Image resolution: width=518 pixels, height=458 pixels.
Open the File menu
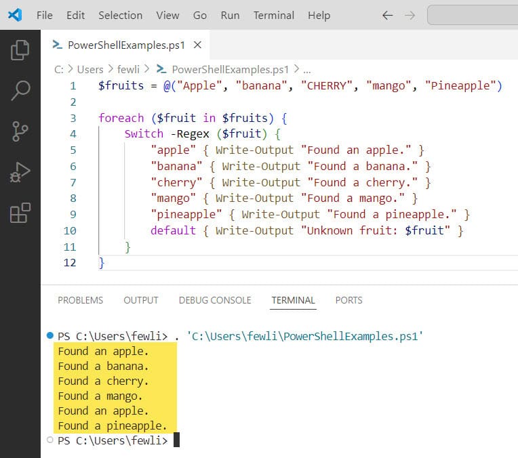(45, 15)
